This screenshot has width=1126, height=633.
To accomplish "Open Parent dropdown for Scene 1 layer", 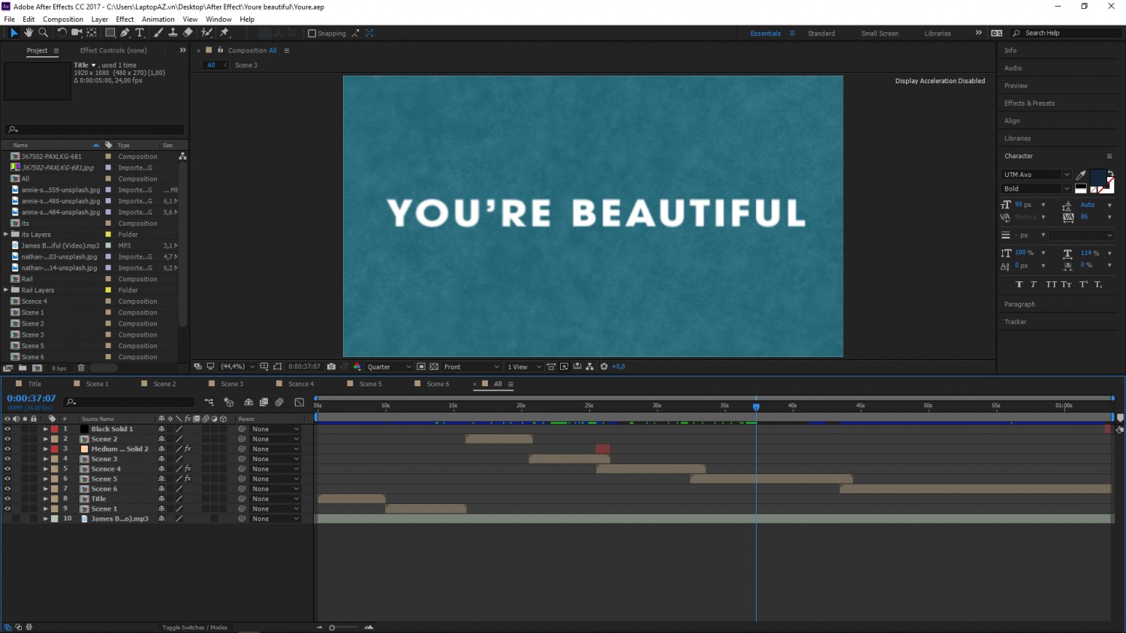I will click(x=275, y=509).
